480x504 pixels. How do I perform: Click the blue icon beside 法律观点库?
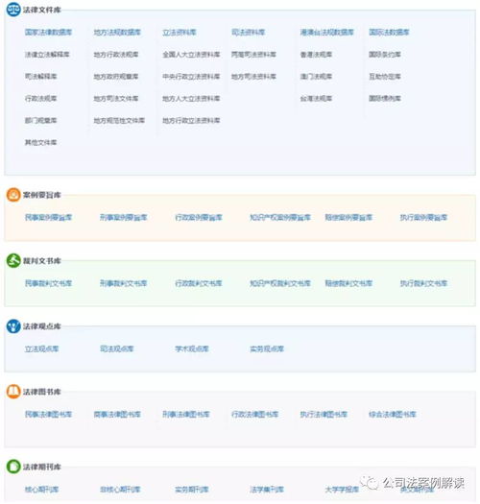coord(13,326)
